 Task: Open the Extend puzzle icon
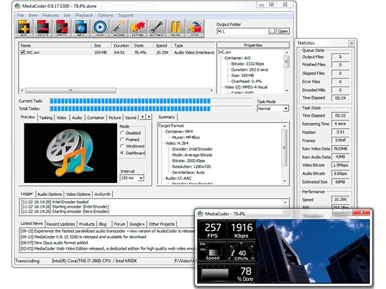138,27
